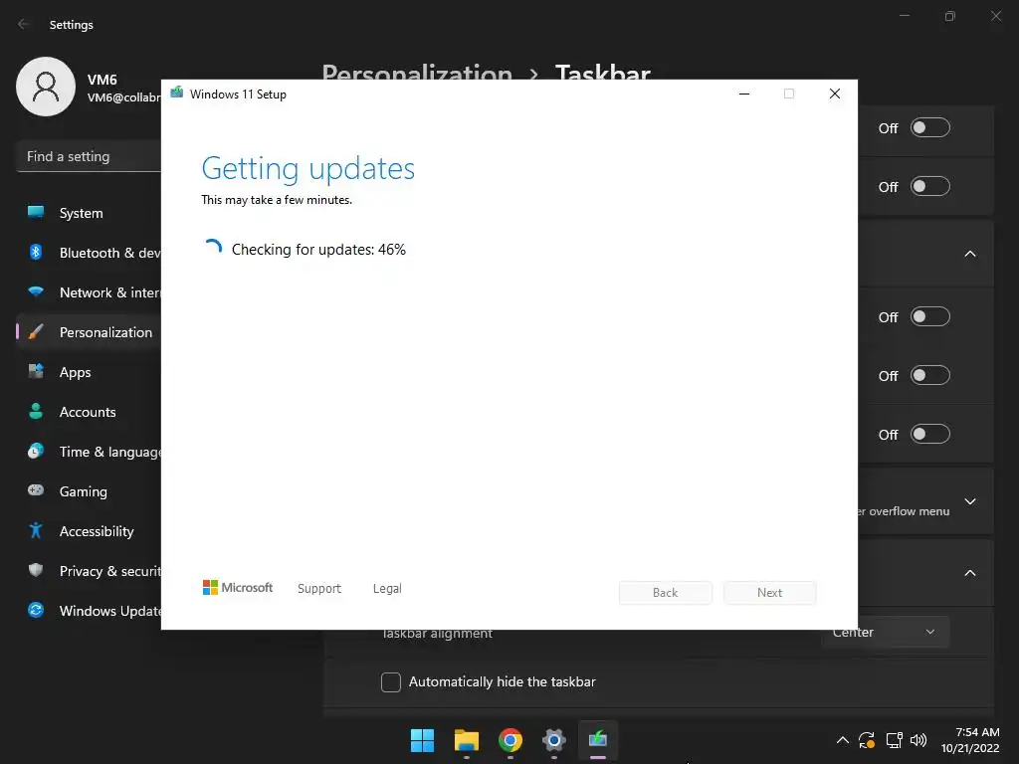Click the Checking for updates spinner
The image size is (1019, 764).
pyautogui.click(x=213, y=249)
